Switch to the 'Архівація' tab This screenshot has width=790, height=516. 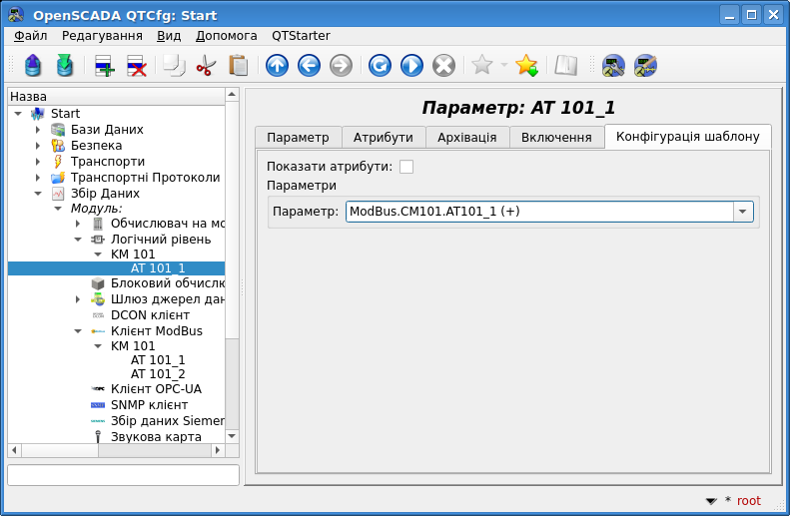(466, 138)
